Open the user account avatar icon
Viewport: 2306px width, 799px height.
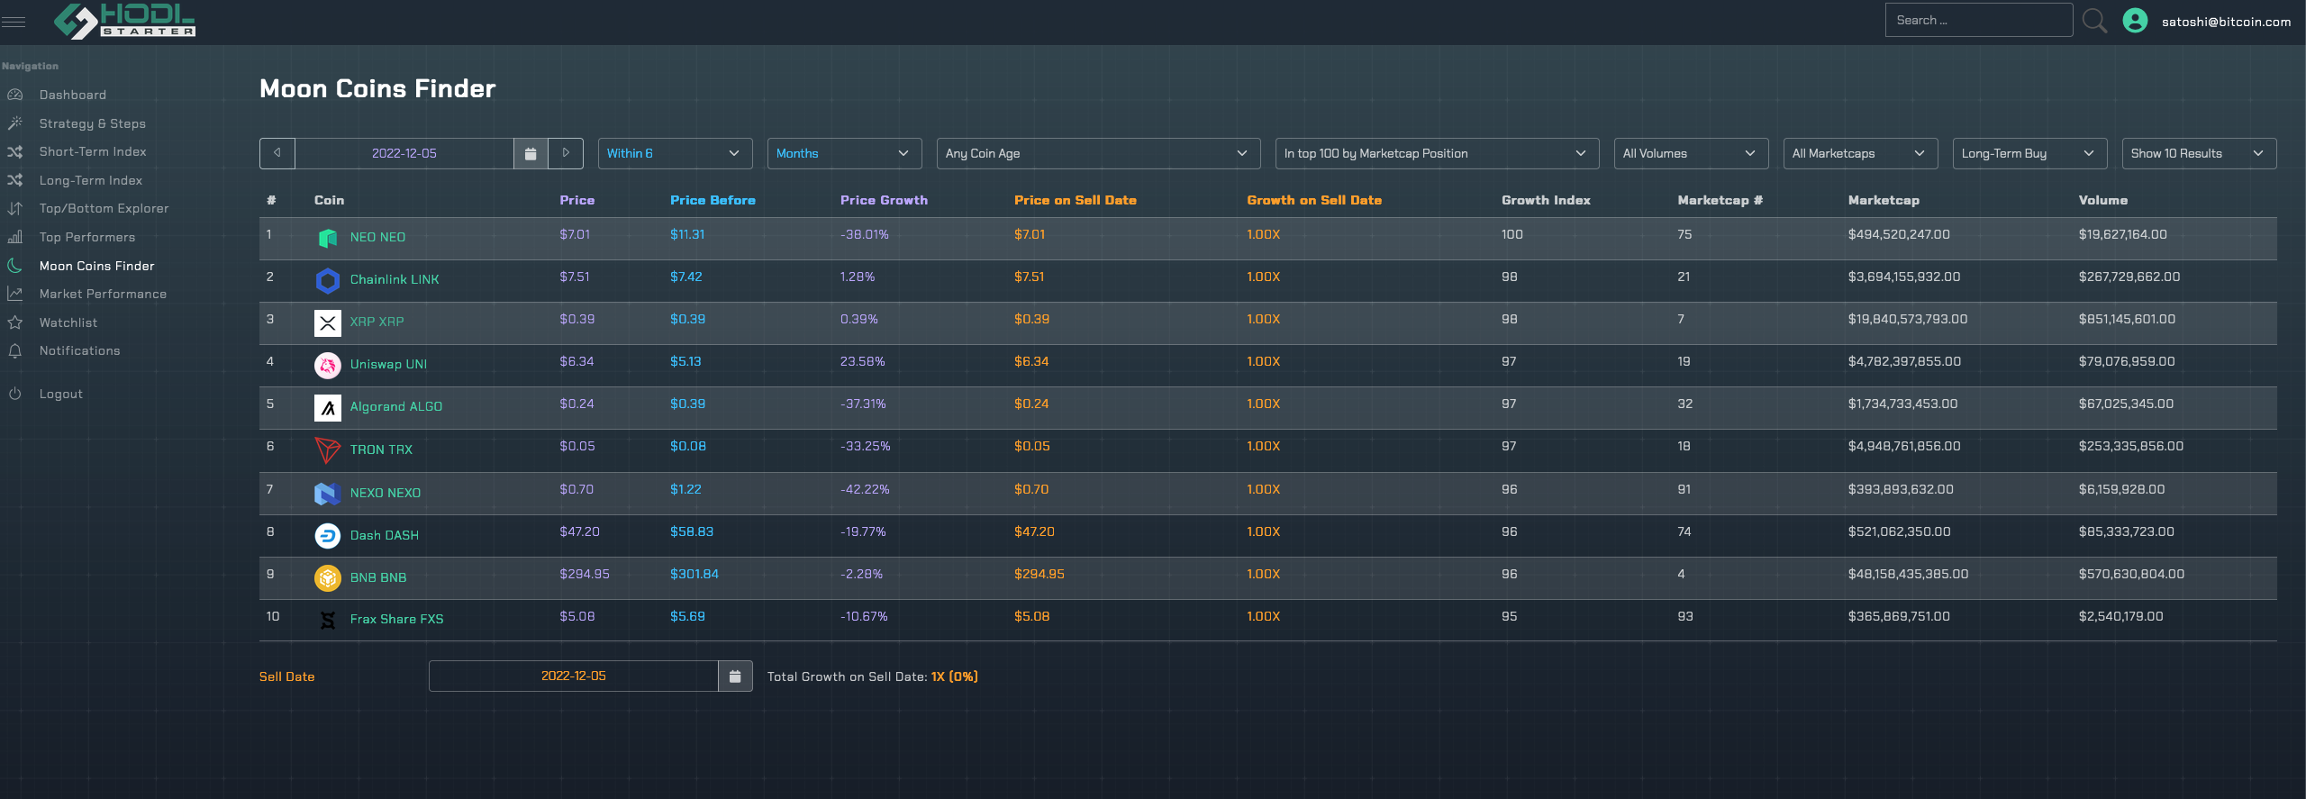click(2135, 21)
